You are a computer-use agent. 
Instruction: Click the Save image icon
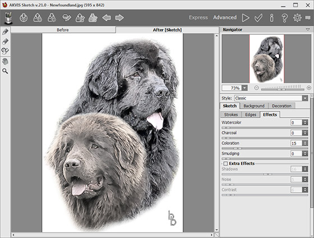click(x=38, y=17)
